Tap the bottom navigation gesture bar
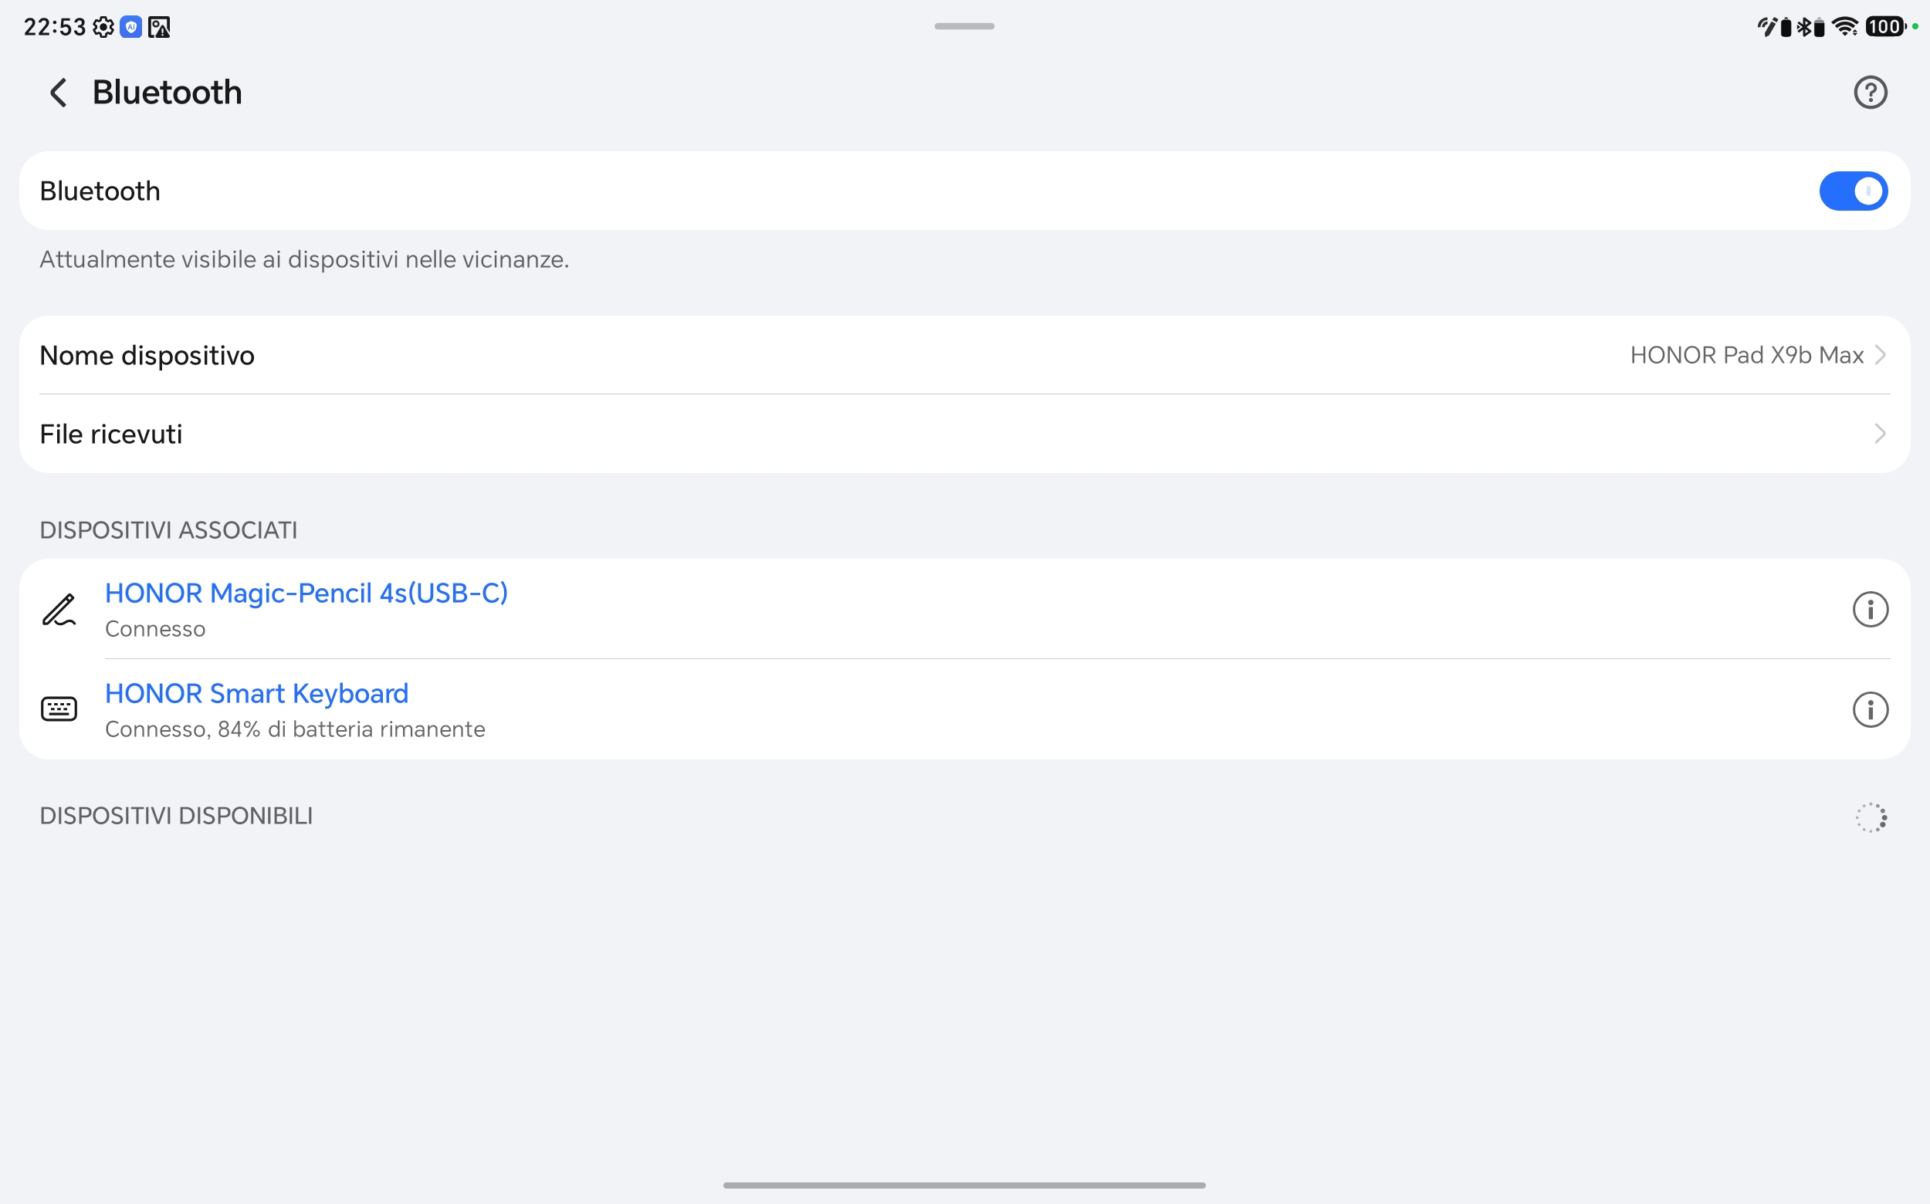The height and width of the screenshot is (1204, 1930). [x=963, y=1185]
